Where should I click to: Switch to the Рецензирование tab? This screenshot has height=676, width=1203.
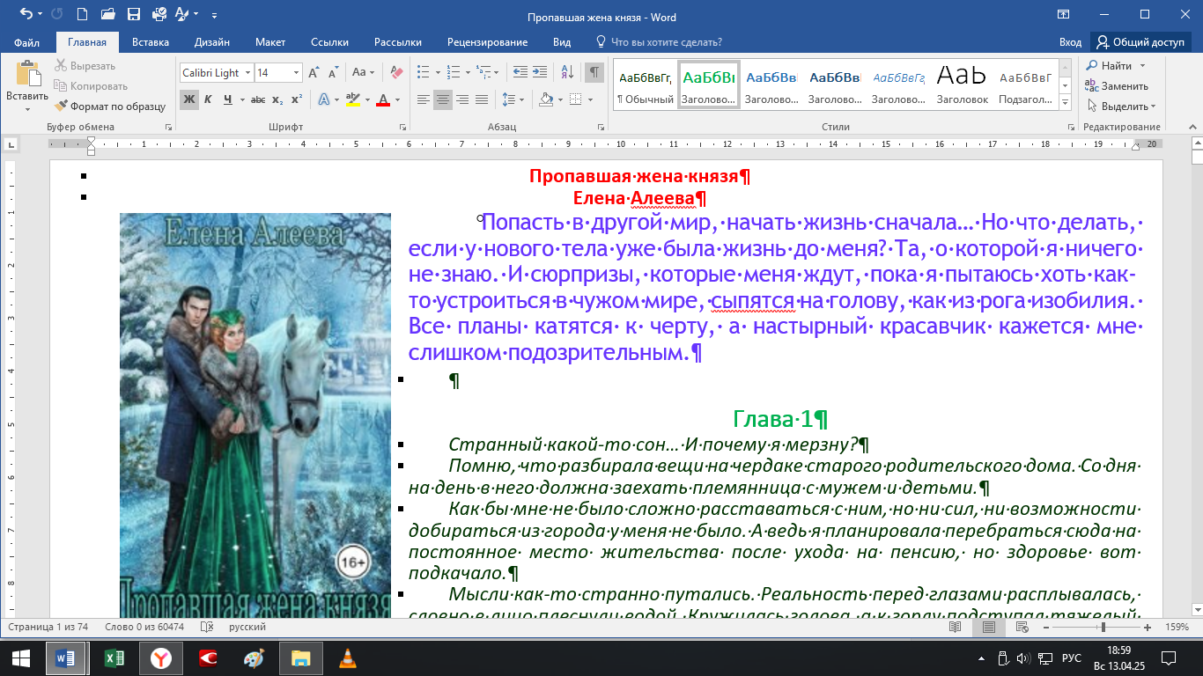coord(487,41)
